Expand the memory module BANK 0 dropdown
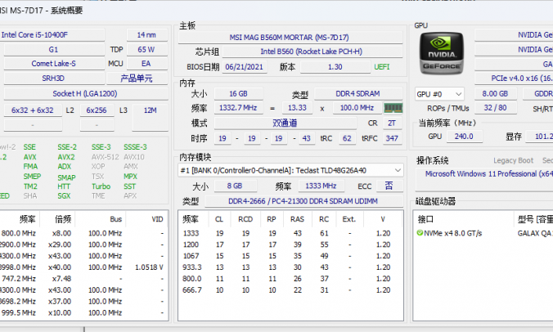The height and width of the screenshot is (332, 553). (x=290, y=170)
